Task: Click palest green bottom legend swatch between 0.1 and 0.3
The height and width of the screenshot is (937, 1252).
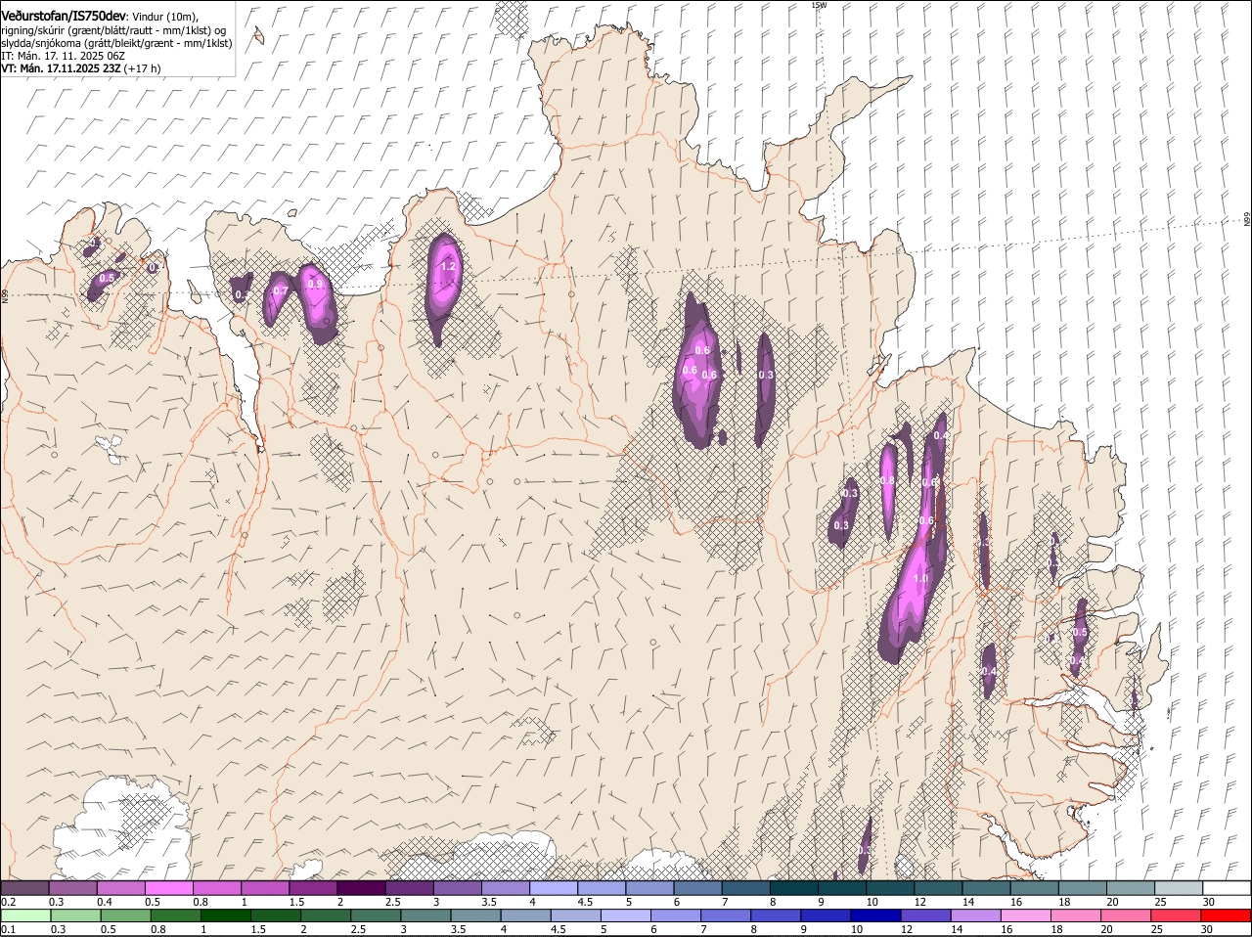Action: coord(25,915)
